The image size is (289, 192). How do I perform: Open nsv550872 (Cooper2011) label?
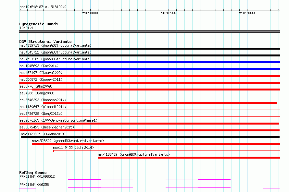click(41, 79)
